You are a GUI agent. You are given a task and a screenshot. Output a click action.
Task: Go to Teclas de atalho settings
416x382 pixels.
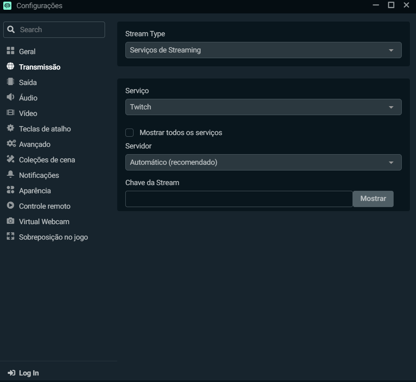click(45, 129)
